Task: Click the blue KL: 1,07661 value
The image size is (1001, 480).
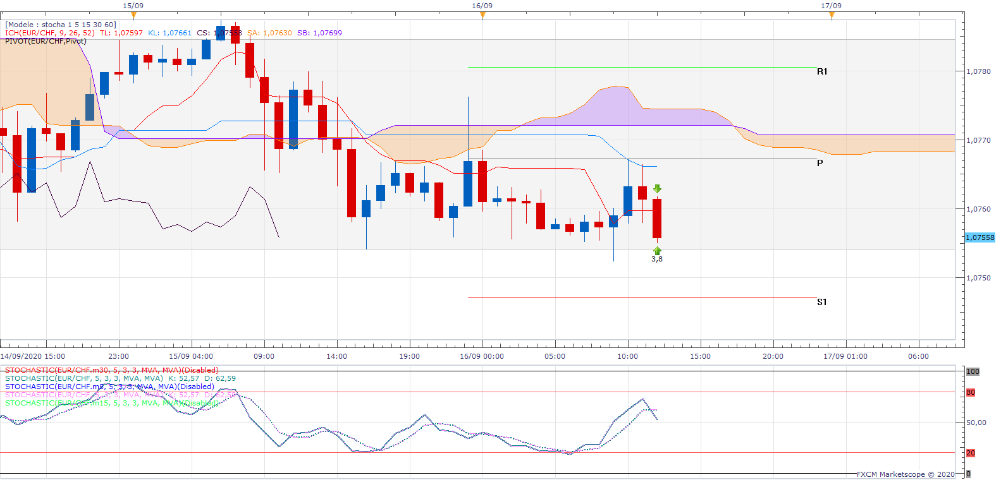Action: (x=169, y=33)
